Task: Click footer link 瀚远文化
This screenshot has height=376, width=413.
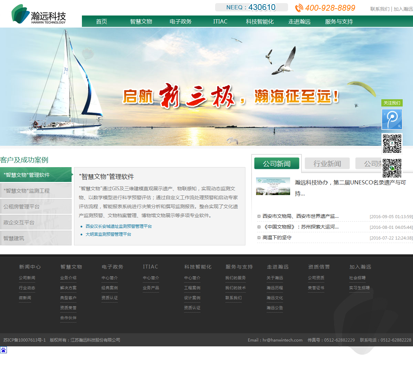Action: point(275,298)
